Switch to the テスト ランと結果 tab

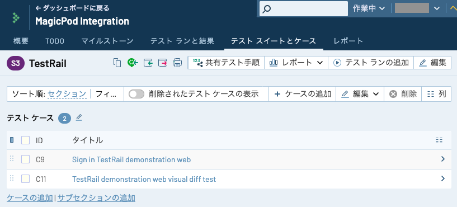point(182,41)
